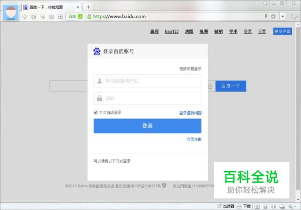Bookmark this page with the star icon
Viewport: 301px width, 210px height.
point(273,16)
